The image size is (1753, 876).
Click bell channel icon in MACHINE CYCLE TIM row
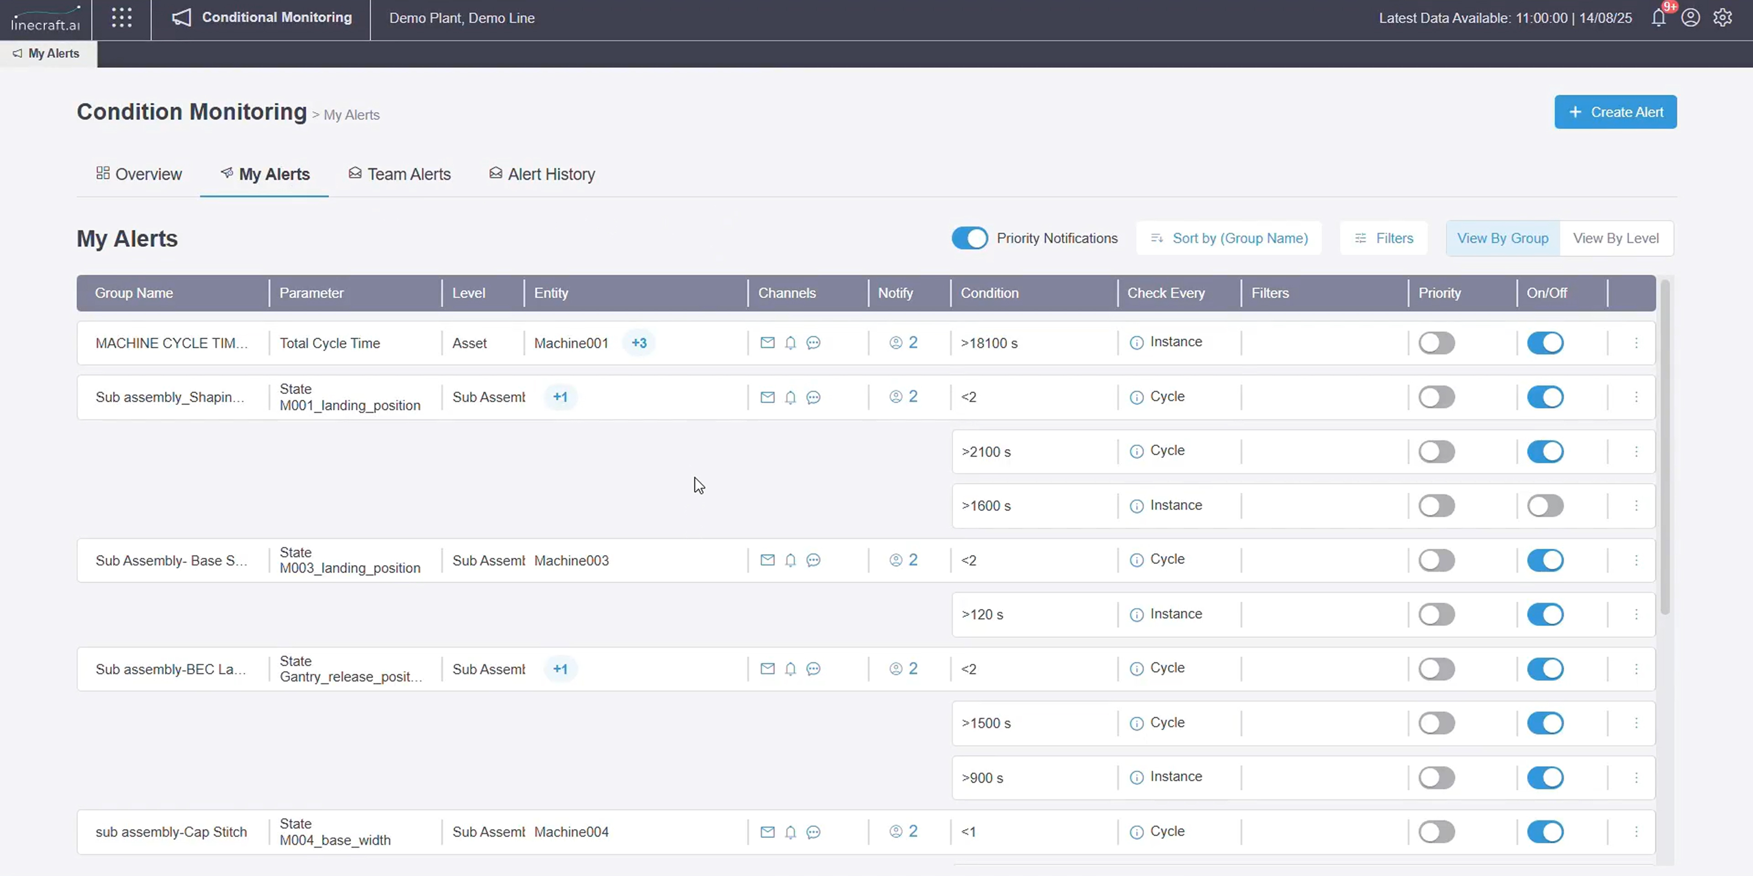(790, 343)
